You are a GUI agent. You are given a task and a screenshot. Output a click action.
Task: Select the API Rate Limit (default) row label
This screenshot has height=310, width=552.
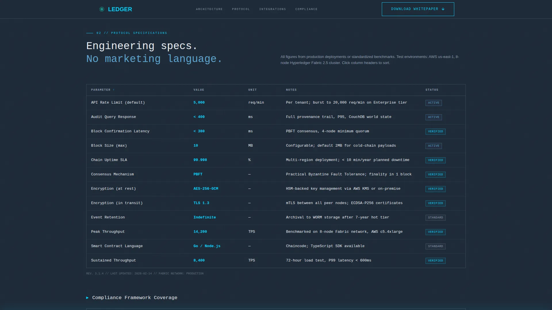[x=118, y=102]
